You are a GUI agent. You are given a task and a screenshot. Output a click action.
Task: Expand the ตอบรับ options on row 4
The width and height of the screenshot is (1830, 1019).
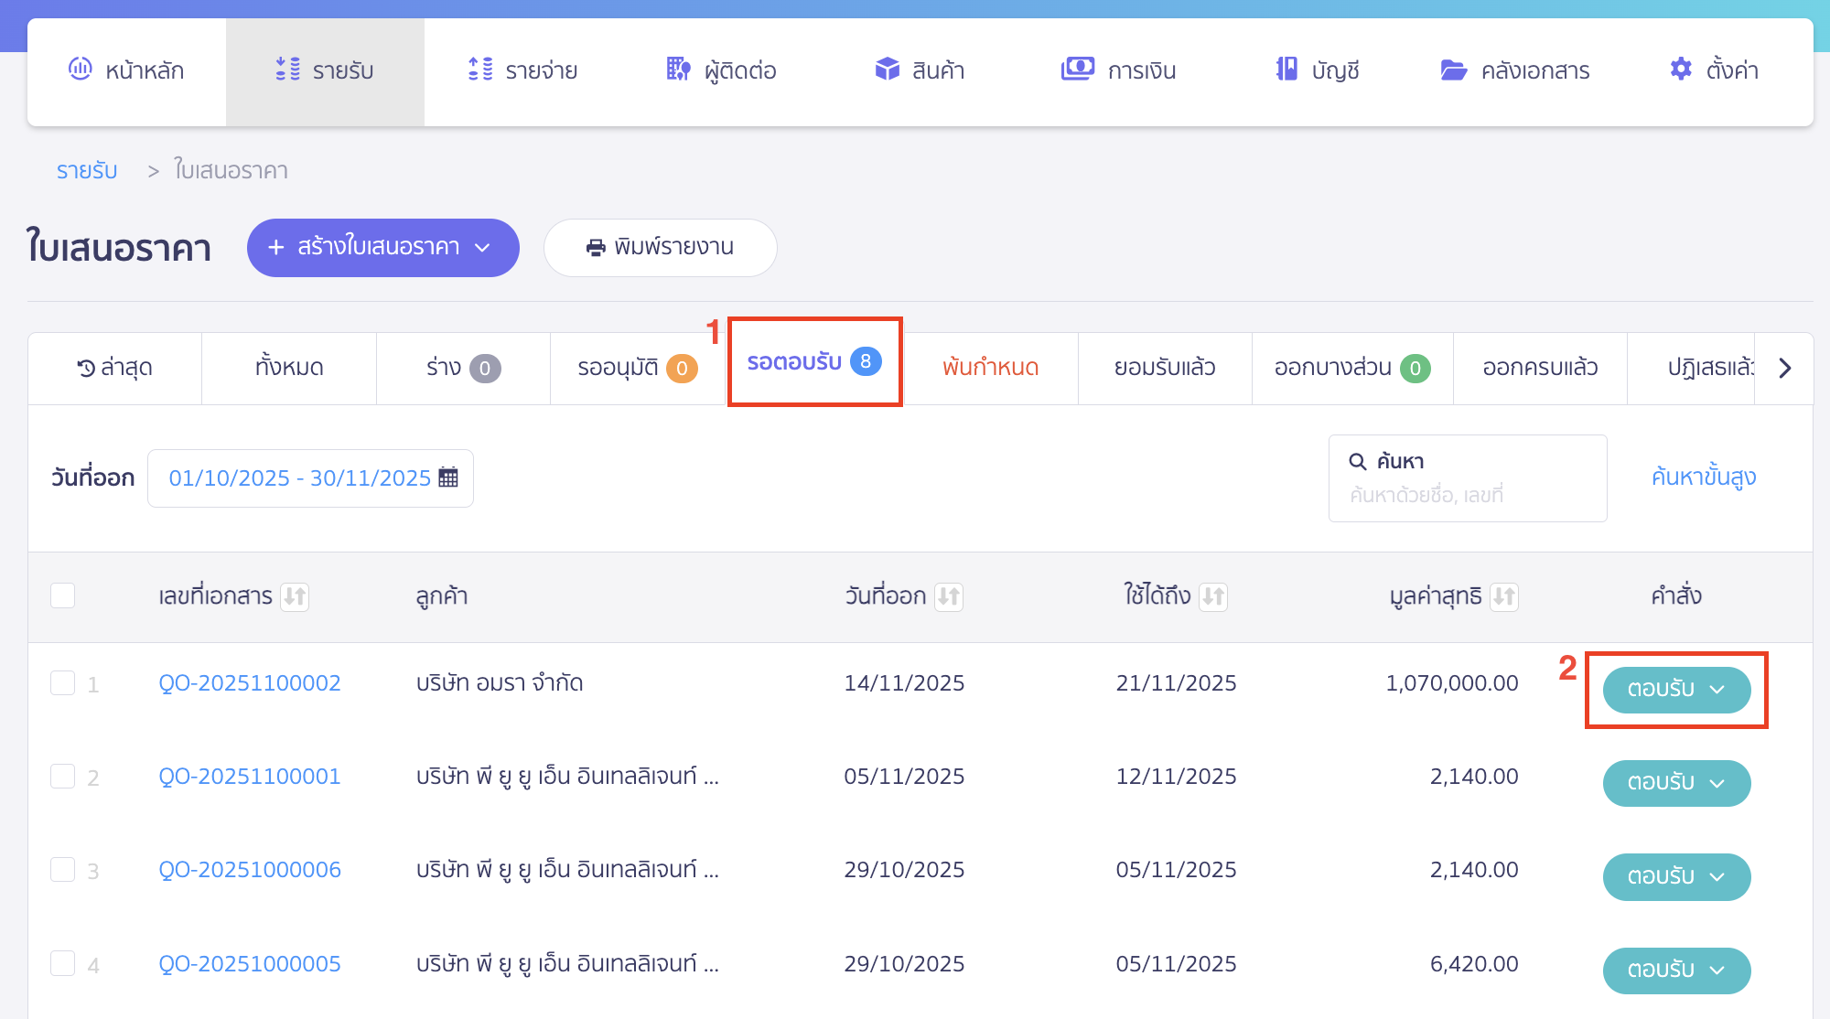1718,971
